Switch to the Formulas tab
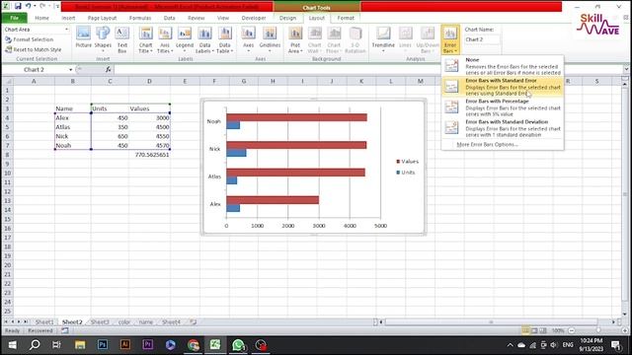This screenshot has width=632, height=355. point(140,18)
